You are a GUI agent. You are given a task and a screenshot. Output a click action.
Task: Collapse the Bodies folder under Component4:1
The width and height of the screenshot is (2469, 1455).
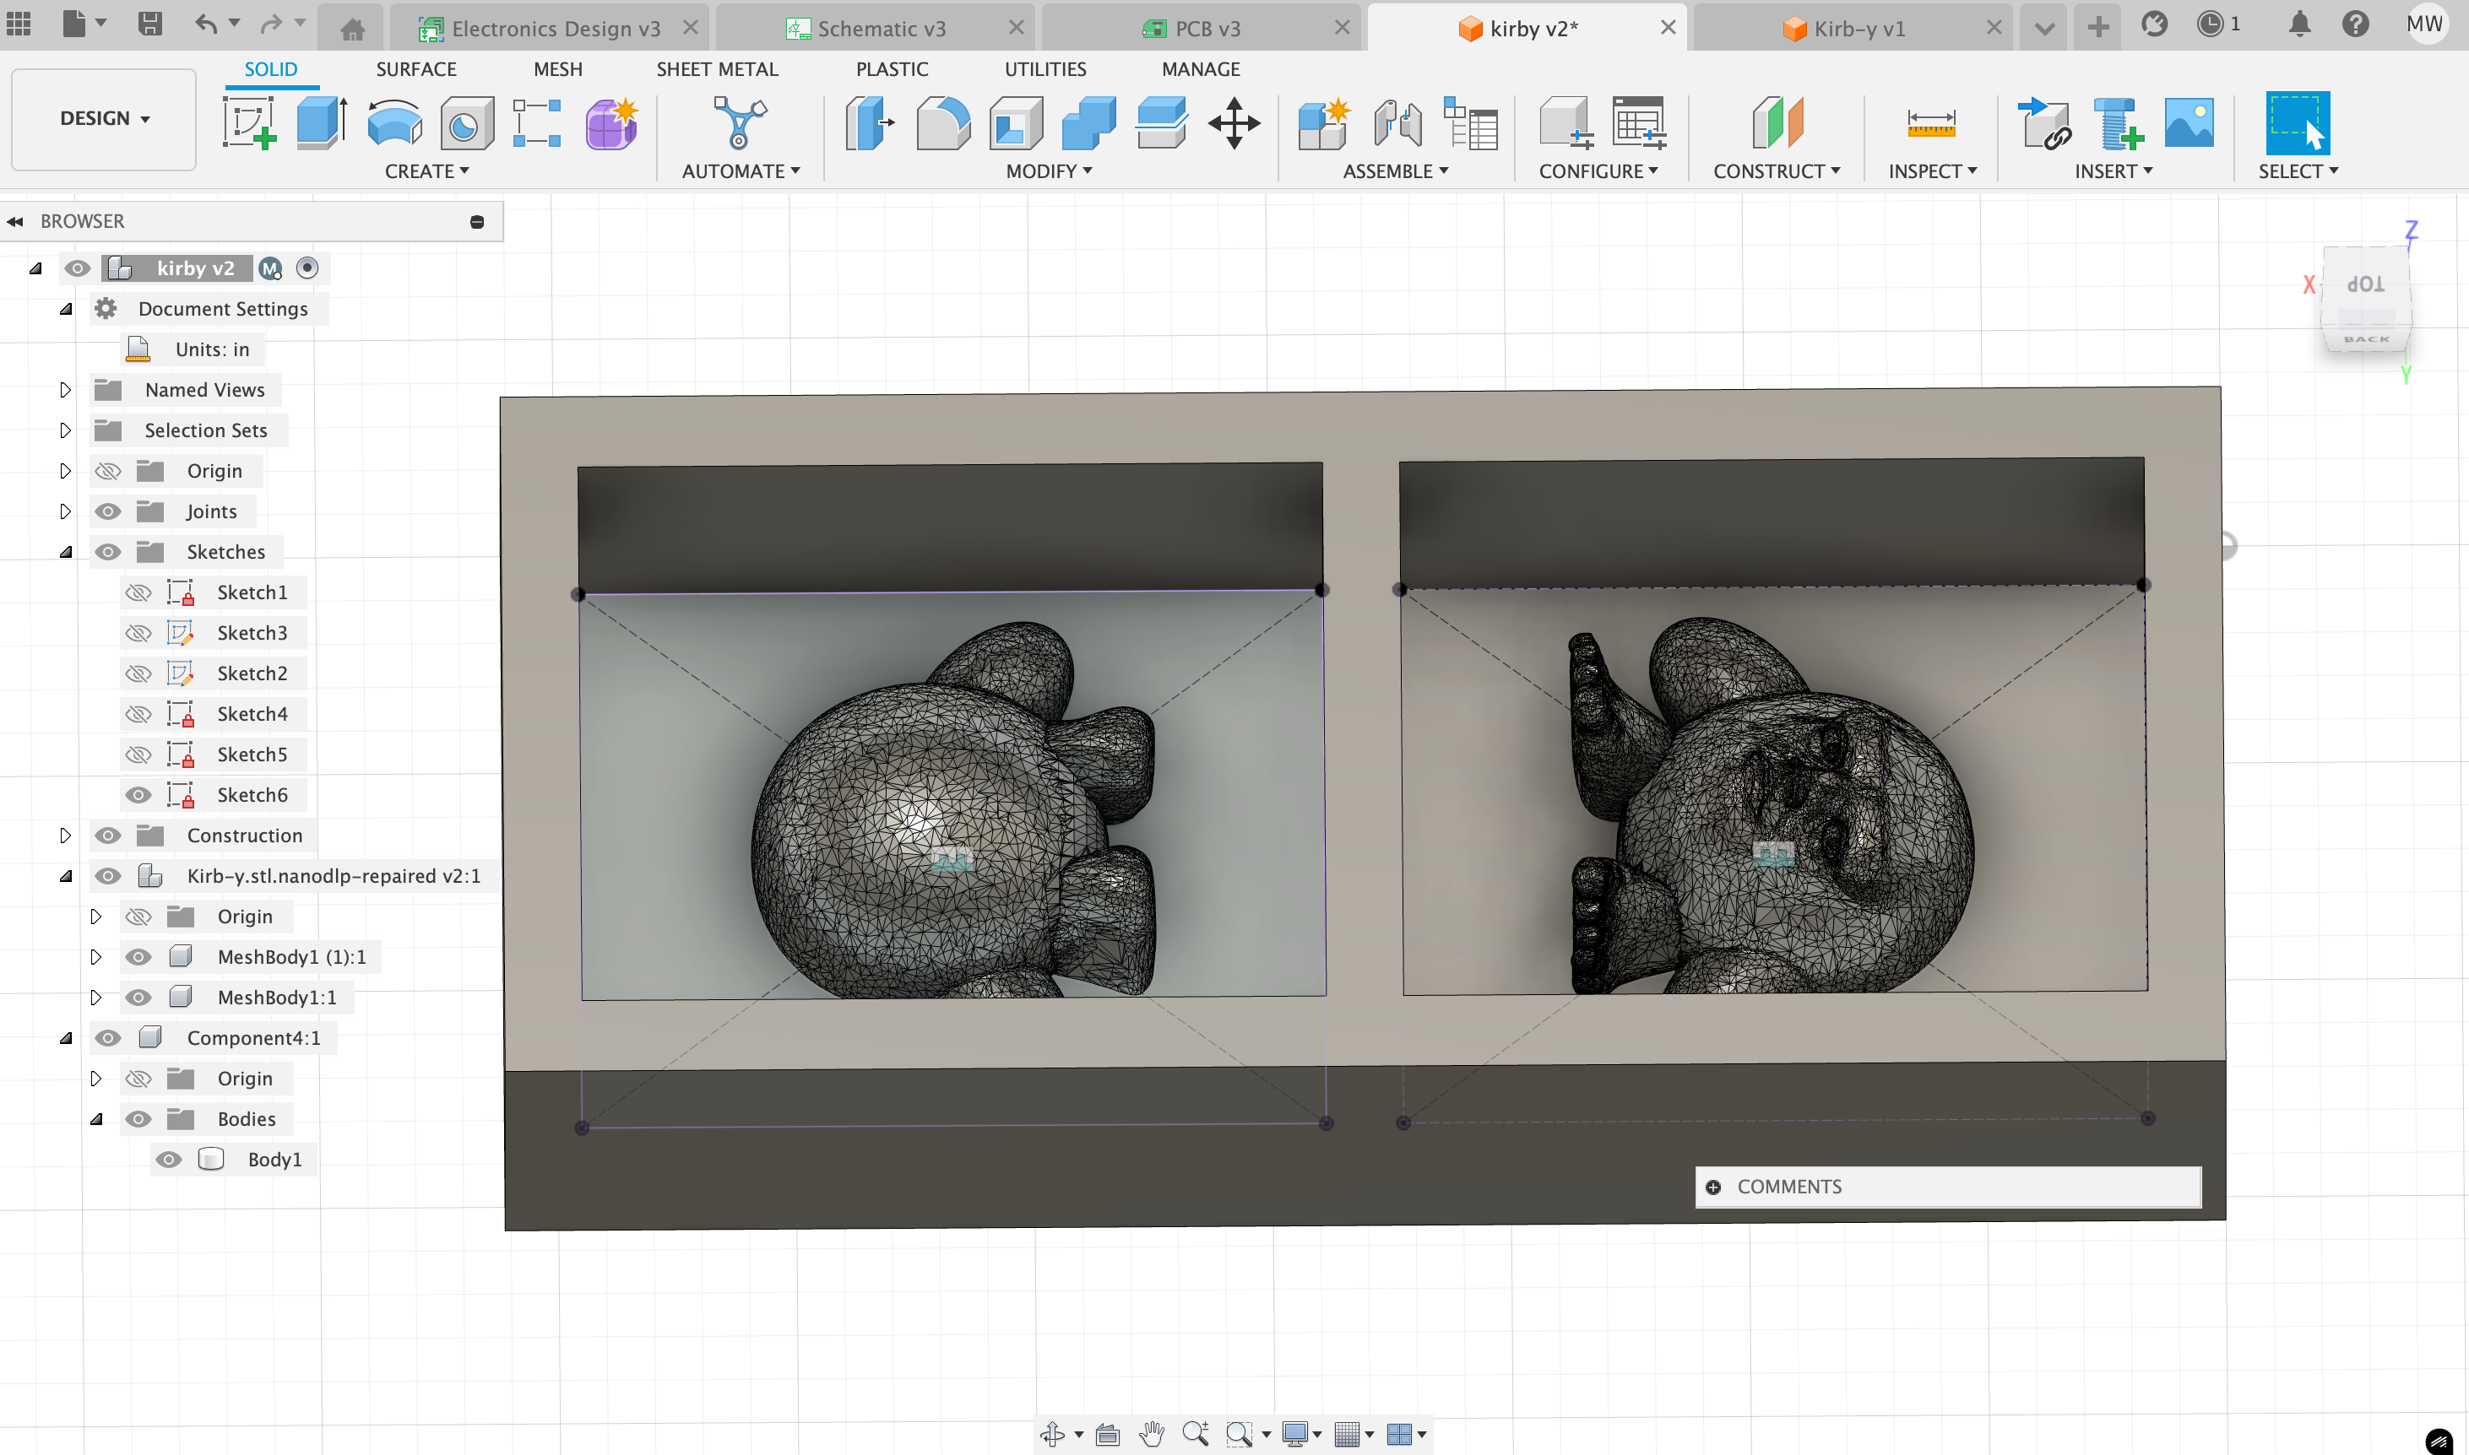click(x=96, y=1120)
